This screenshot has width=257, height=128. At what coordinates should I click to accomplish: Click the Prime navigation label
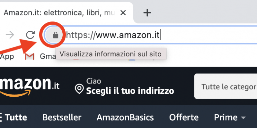tap(226, 117)
